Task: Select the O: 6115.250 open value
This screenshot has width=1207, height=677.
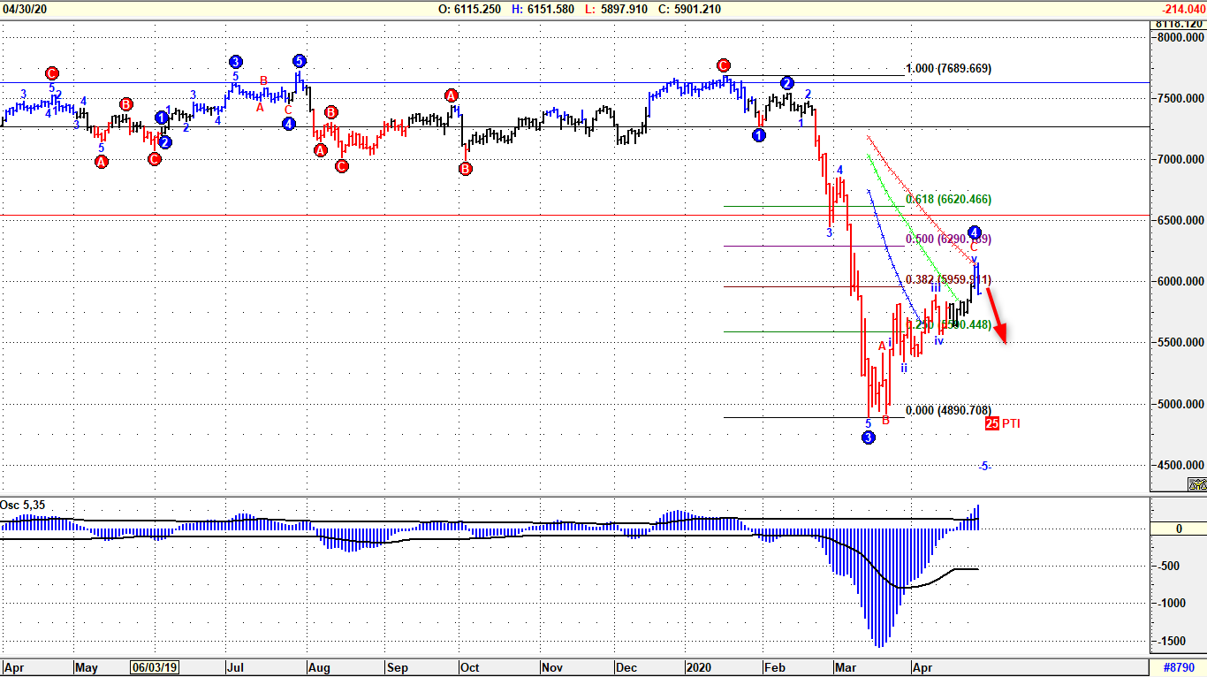Action: (469, 8)
